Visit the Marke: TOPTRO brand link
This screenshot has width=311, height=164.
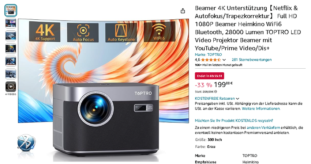pyautogui.click(x=209, y=54)
